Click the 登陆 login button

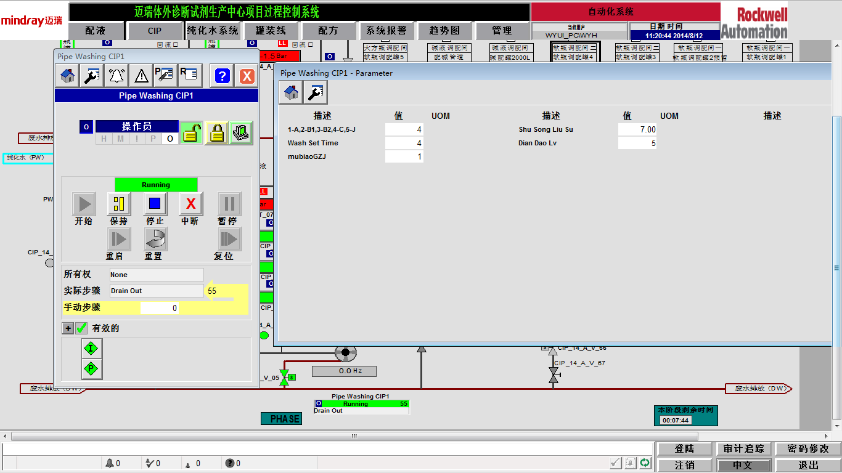[x=684, y=449]
